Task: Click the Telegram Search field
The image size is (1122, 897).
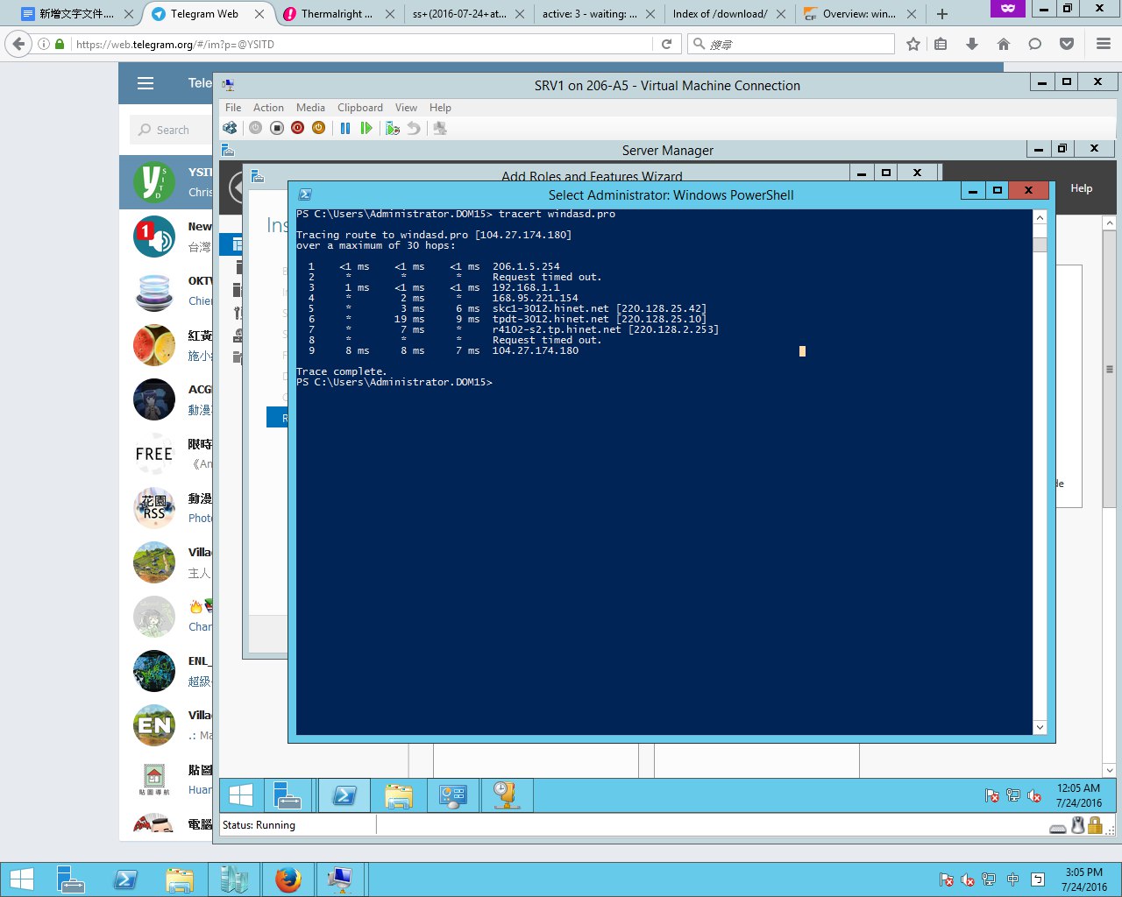Action: click(x=173, y=130)
